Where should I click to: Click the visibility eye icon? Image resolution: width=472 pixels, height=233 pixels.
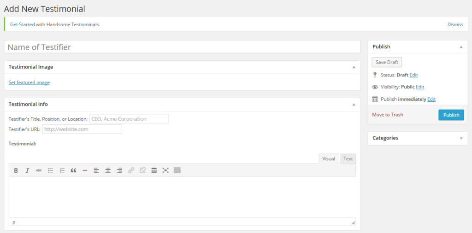(x=375, y=87)
